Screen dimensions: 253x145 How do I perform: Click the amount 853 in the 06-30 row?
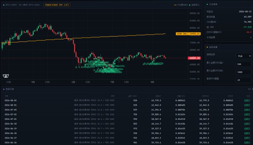click(x=135, y=124)
